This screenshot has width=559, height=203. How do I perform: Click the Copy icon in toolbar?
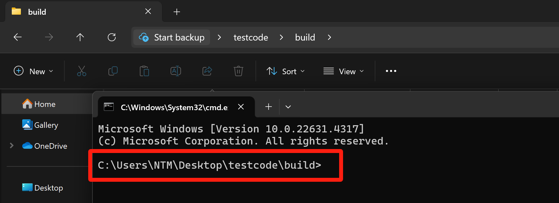click(113, 71)
